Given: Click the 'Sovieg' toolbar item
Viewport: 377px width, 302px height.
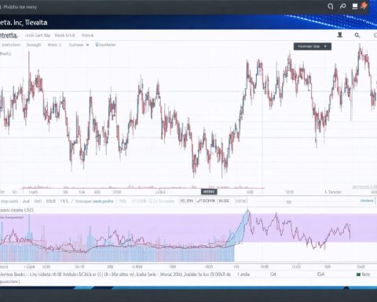Looking at the screenshot, I should 34,45.
